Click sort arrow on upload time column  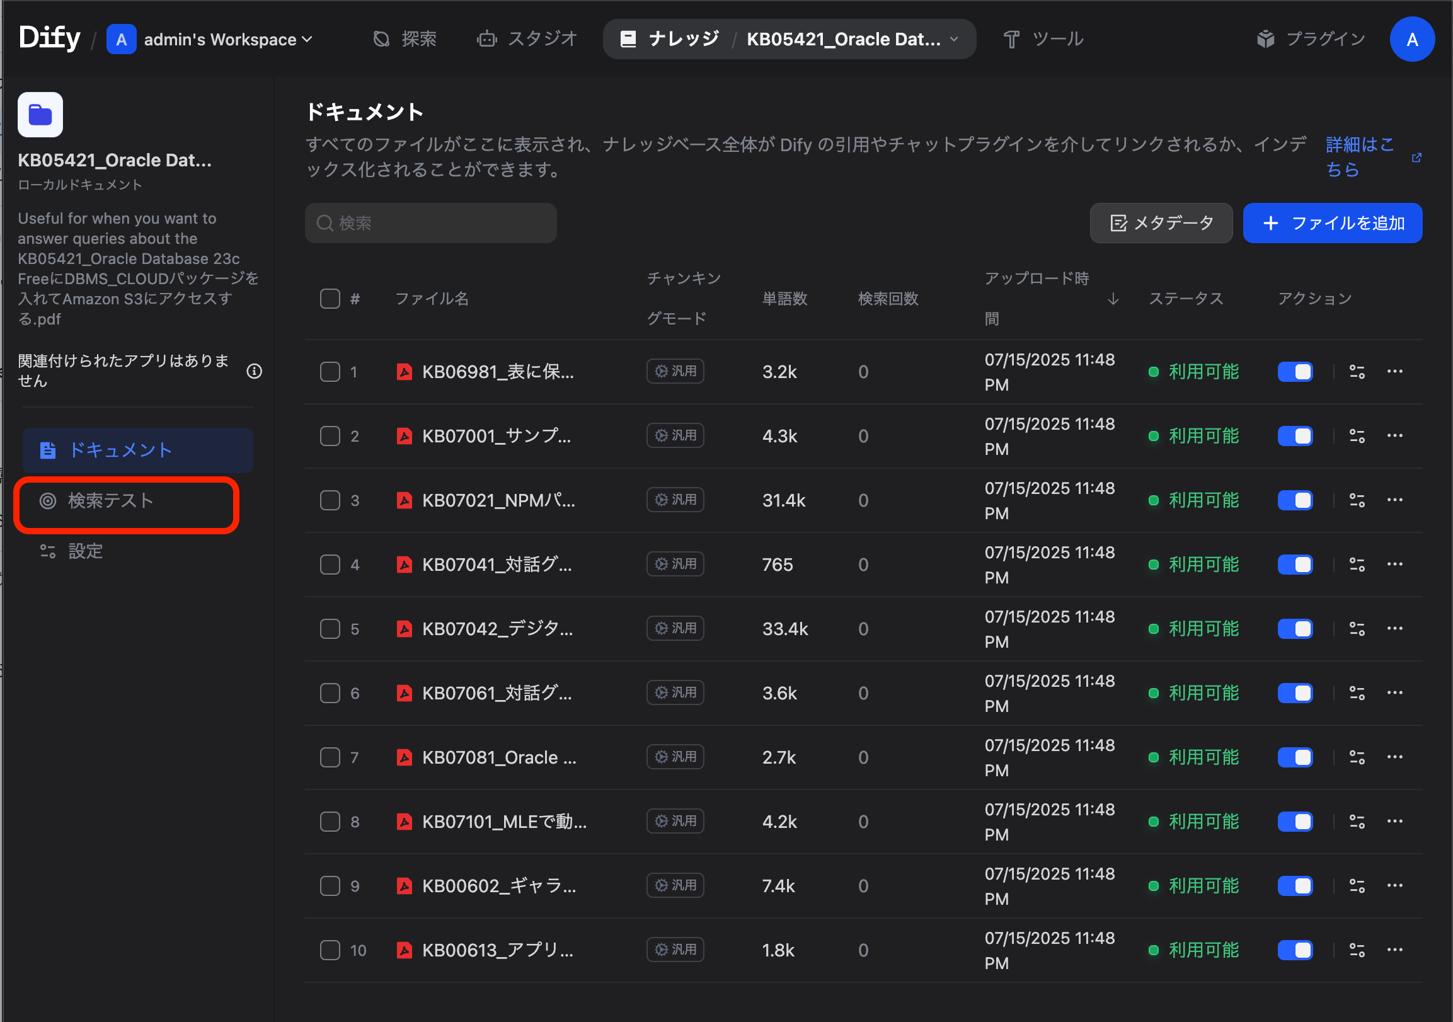tap(1113, 299)
